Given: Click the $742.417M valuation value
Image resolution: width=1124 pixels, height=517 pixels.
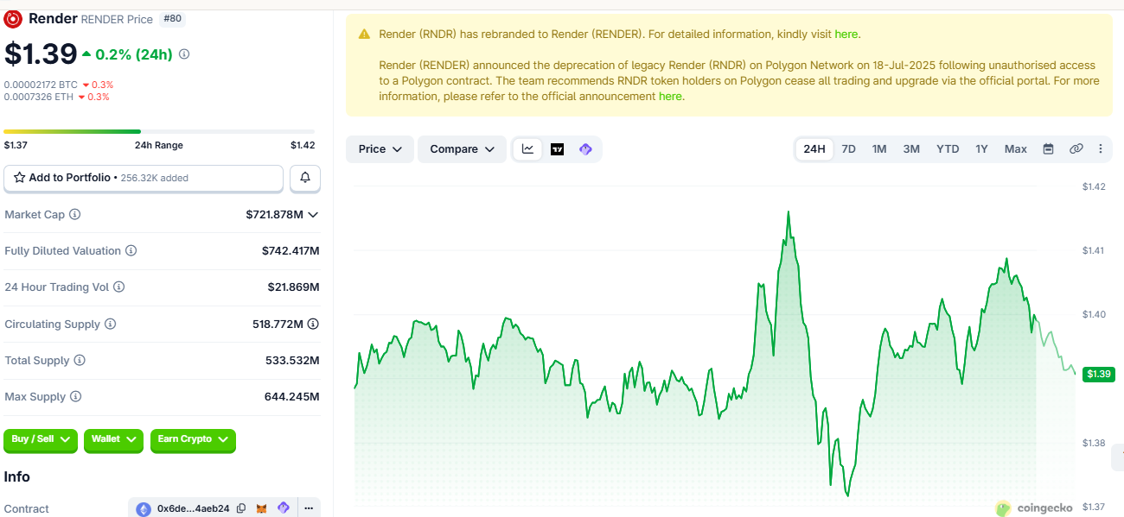Looking at the screenshot, I should coord(291,251).
